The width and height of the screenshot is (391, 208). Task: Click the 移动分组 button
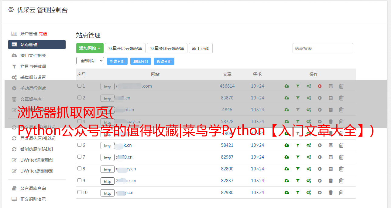[x=164, y=61]
